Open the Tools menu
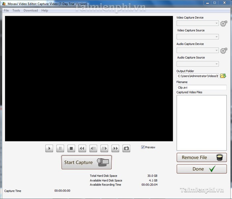 point(16,11)
